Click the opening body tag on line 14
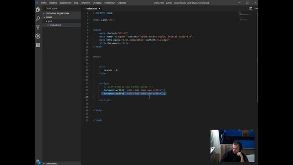Screen dimensions: 293x165 pos(97,57)
